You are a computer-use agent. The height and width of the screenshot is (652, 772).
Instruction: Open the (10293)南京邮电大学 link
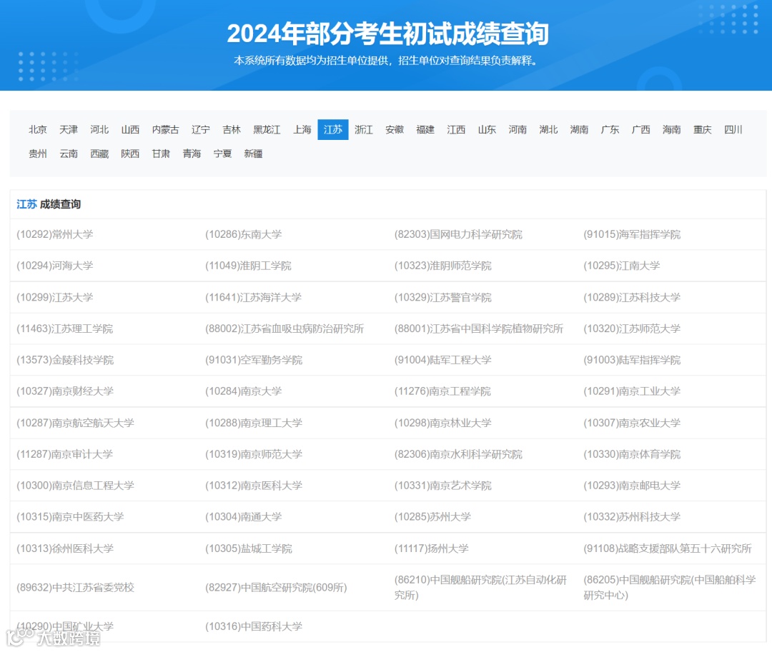632,486
